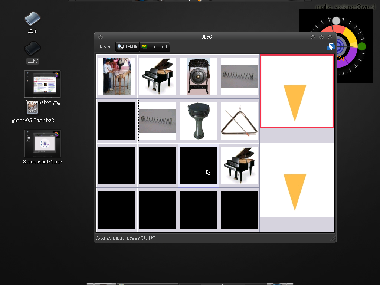Click the blue overlapping-windows icon in toolbar
The height and width of the screenshot is (285, 380).
click(331, 47)
